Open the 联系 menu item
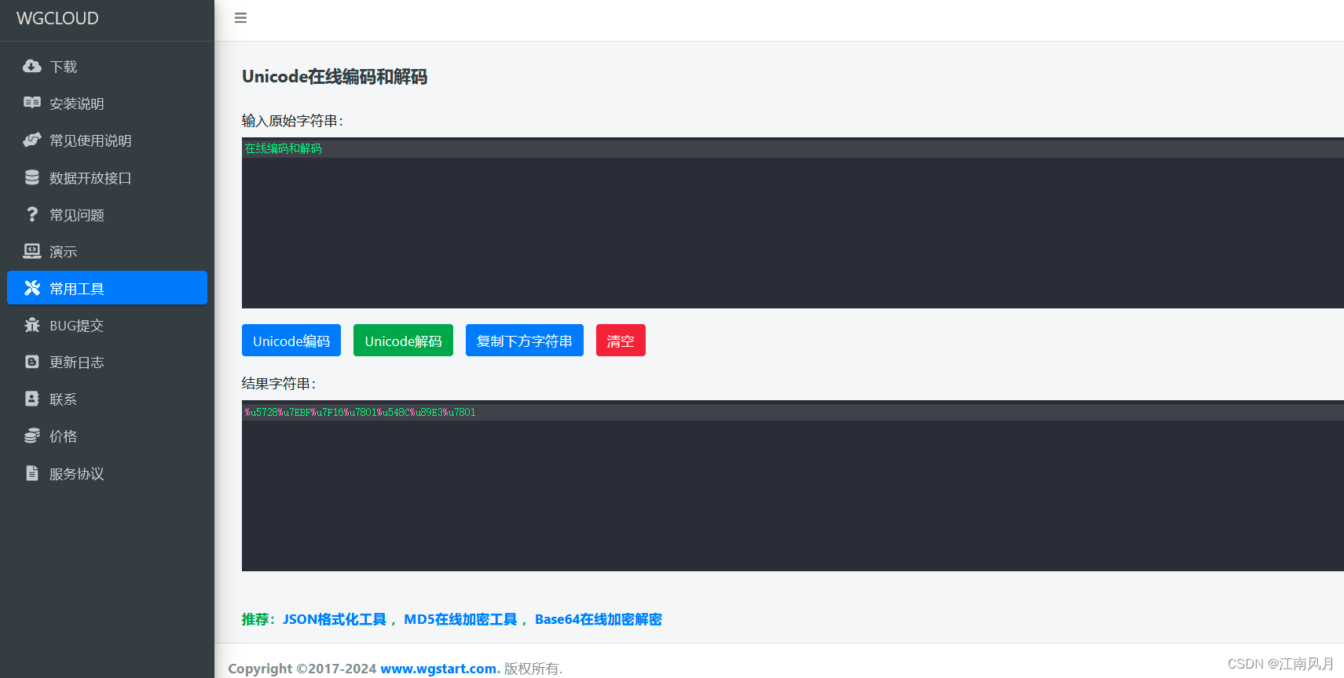The height and width of the screenshot is (678, 1344). (107, 399)
